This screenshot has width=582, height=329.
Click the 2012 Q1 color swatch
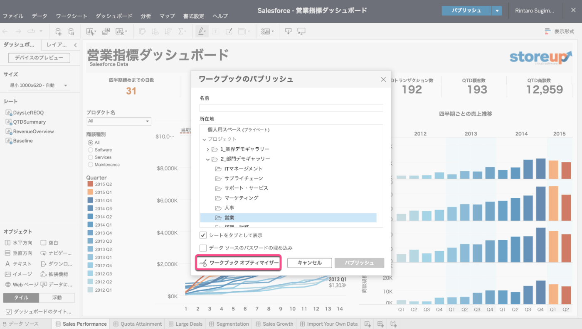(x=90, y=290)
